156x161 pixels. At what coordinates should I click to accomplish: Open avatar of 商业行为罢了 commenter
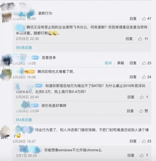pos(5,132)
